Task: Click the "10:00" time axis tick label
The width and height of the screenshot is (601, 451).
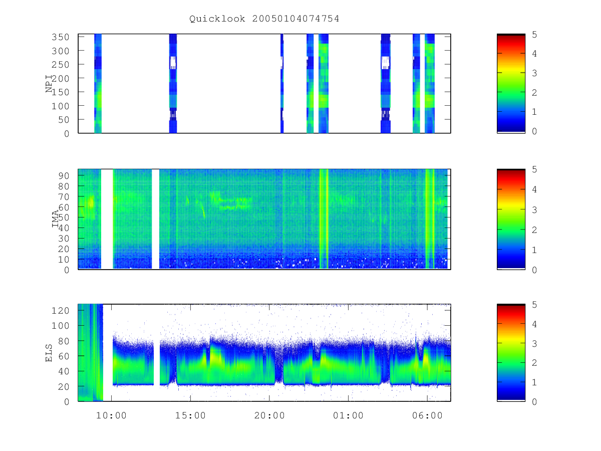Action: pos(111,415)
